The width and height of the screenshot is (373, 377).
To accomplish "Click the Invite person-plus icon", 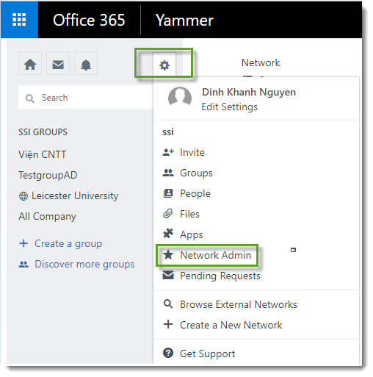I will 168,152.
